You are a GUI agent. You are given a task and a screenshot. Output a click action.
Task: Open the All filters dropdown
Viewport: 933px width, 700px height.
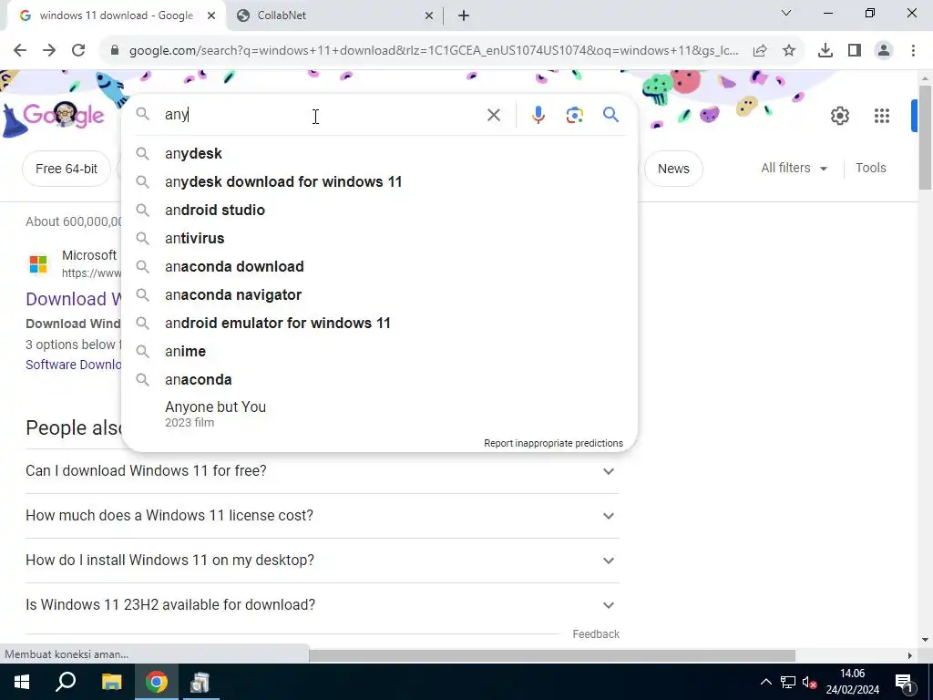click(795, 169)
